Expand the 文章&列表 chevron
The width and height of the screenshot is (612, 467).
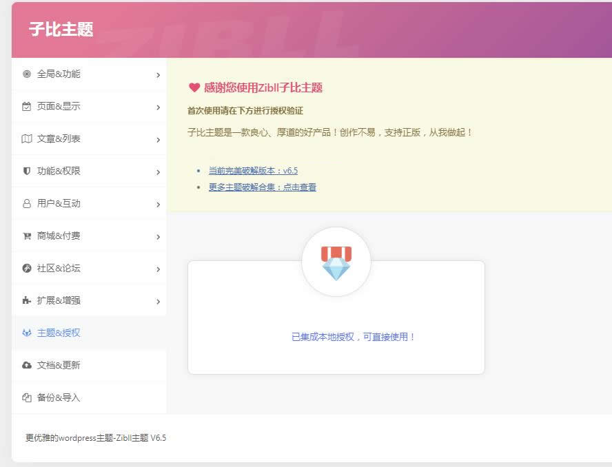click(x=158, y=140)
